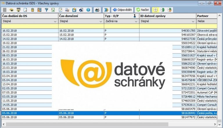The image size is (223, 128).
Task: Click the funnel filter icon
Action: click(46, 10)
